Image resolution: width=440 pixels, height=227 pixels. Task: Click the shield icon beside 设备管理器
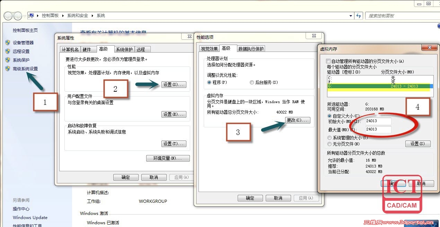[x=8, y=43]
